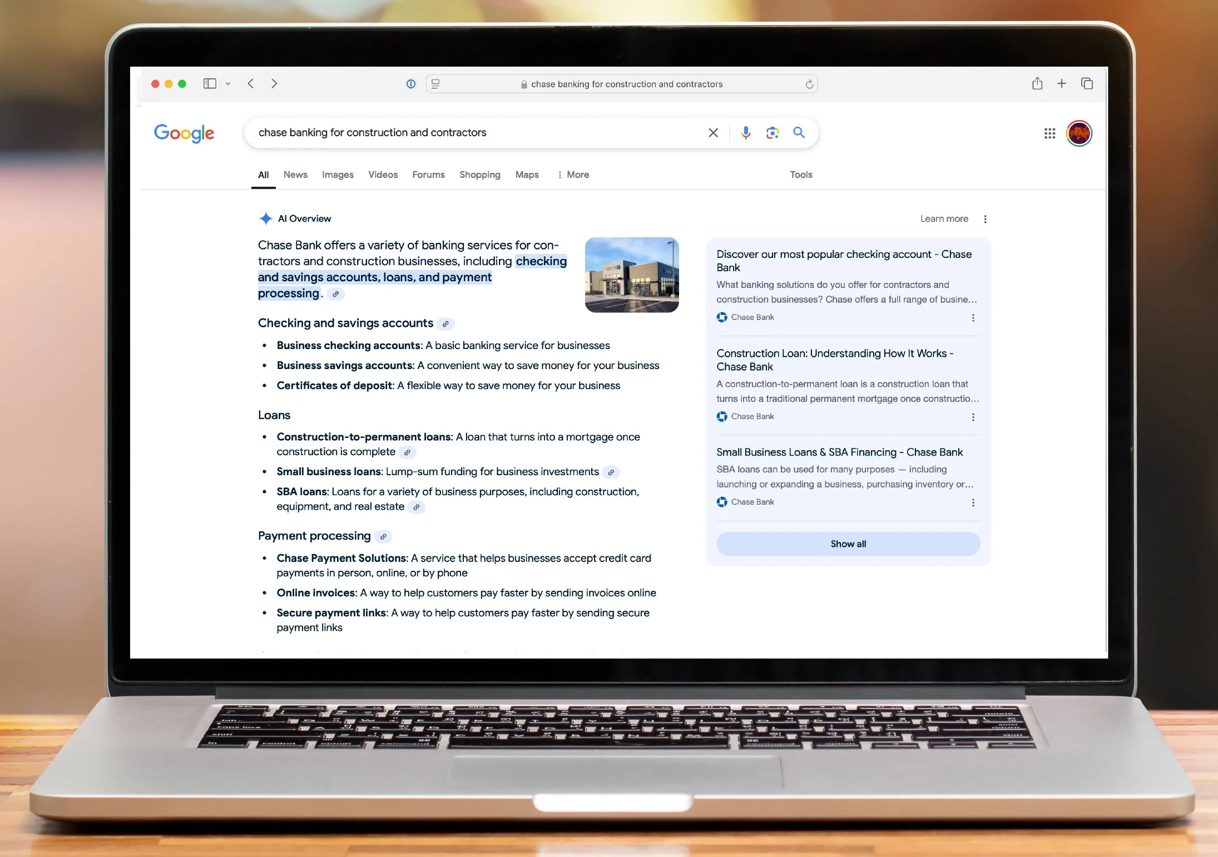Image resolution: width=1218 pixels, height=857 pixels.
Task: Switch to the Images tab
Action: pos(338,175)
